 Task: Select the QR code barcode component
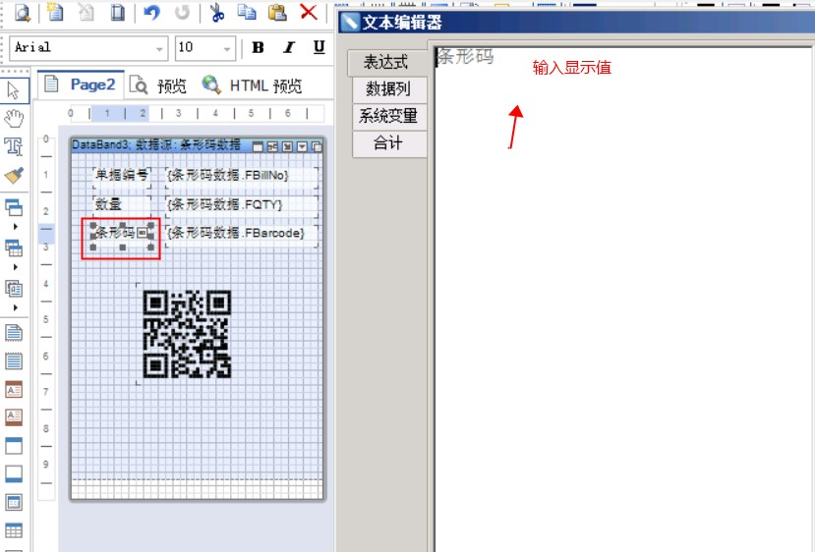[187, 334]
